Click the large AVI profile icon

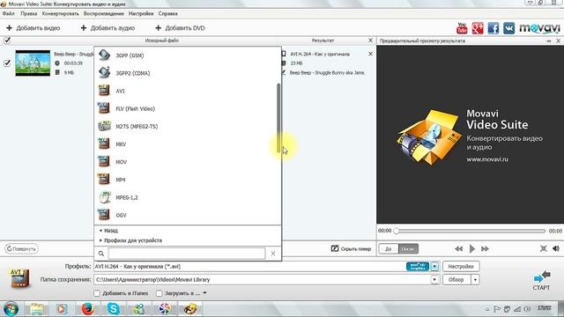click(19, 278)
